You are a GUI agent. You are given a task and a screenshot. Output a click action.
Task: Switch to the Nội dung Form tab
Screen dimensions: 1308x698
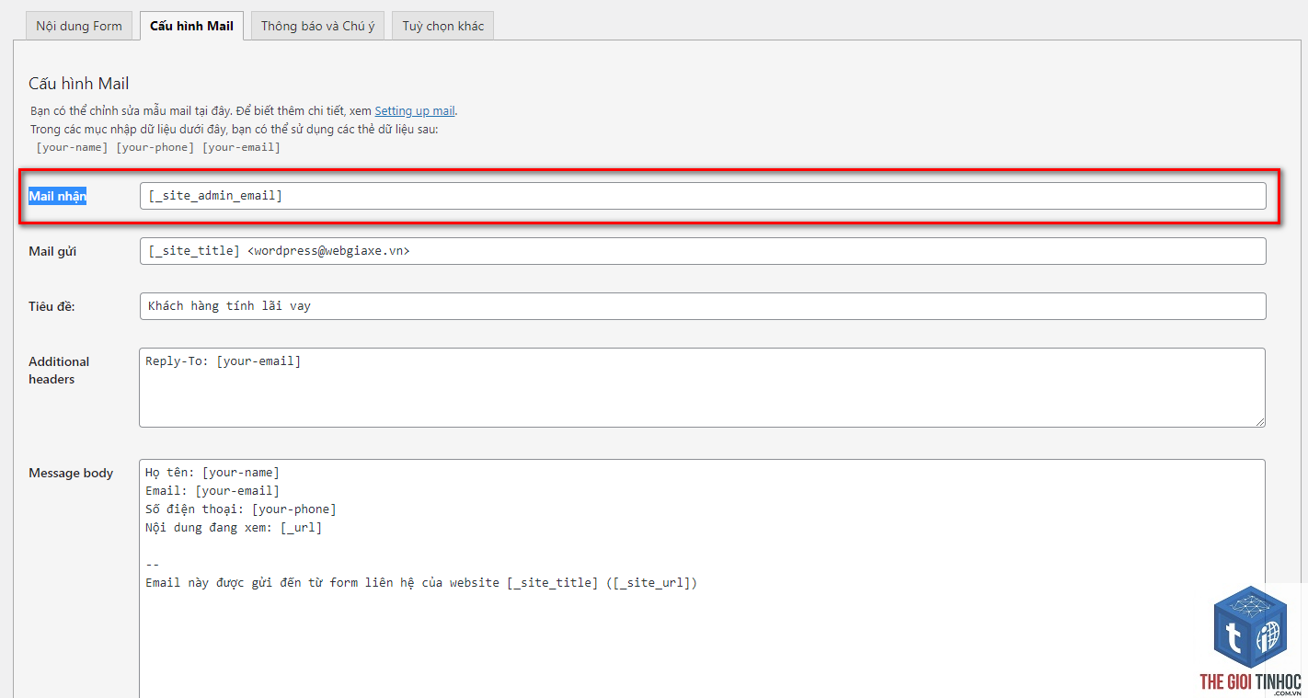pyautogui.click(x=79, y=26)
